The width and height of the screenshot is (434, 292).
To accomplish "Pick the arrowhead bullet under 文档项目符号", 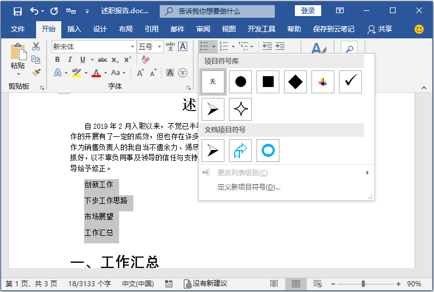I will (x=212, y=150).
